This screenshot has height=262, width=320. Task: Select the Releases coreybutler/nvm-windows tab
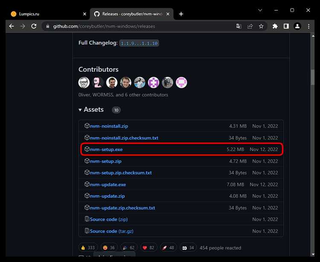pos(132,14)
